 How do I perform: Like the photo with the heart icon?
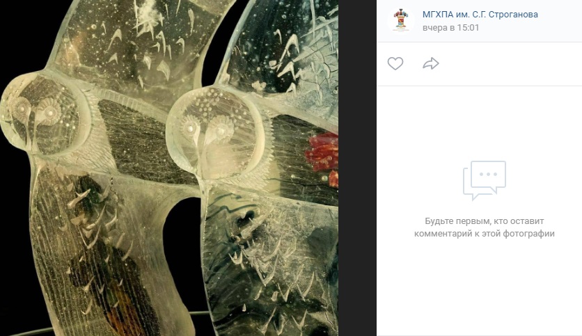395,63
